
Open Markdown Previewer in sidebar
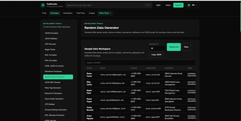coord(58,71)
